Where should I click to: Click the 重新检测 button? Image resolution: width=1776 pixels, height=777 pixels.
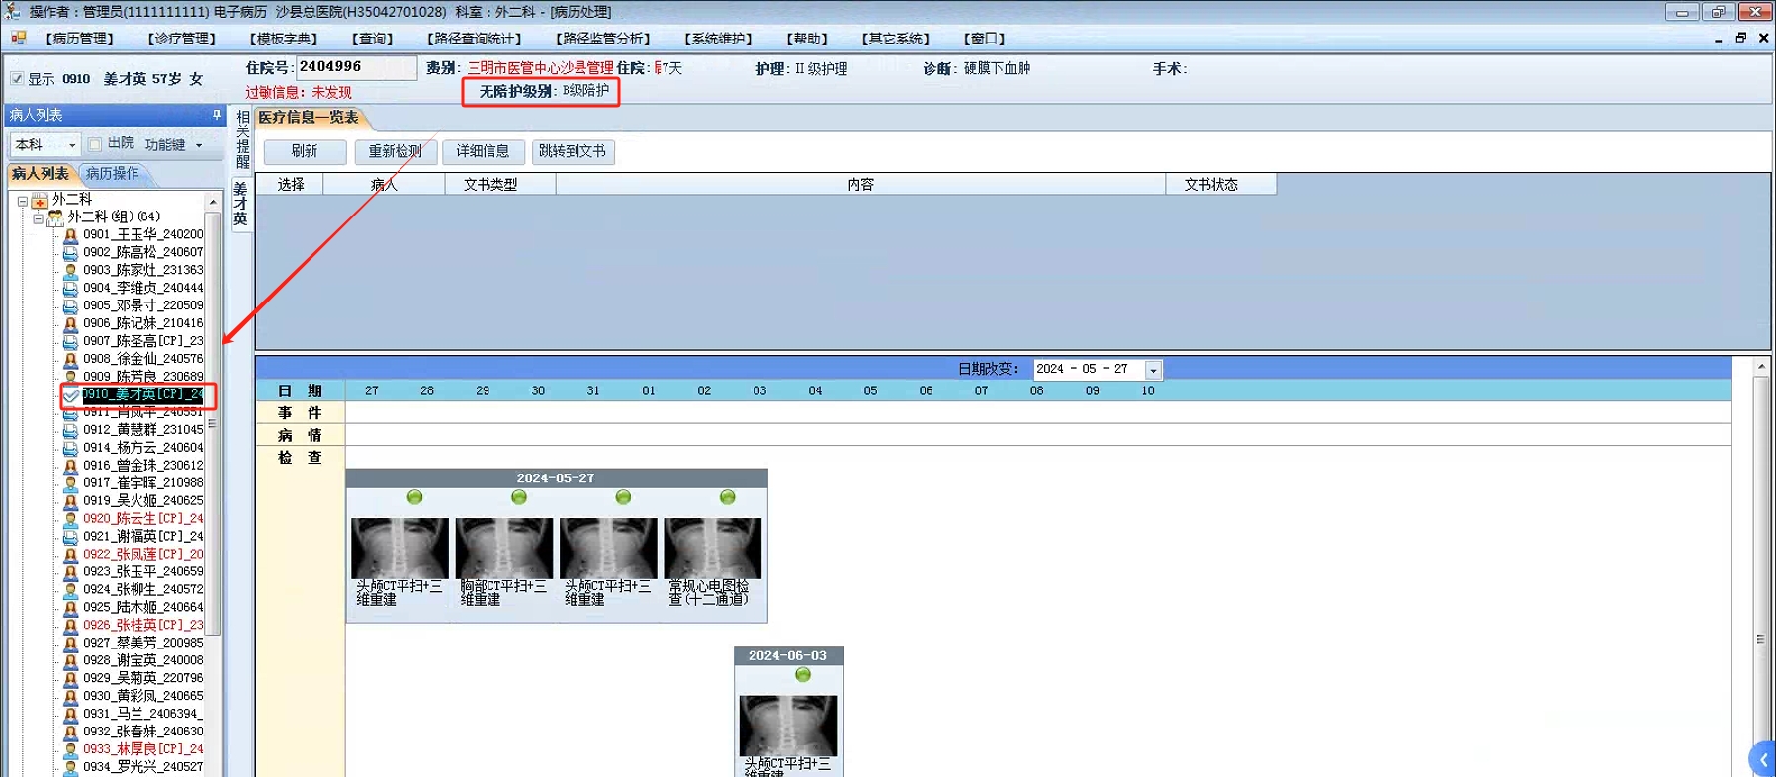coord(396,151)
